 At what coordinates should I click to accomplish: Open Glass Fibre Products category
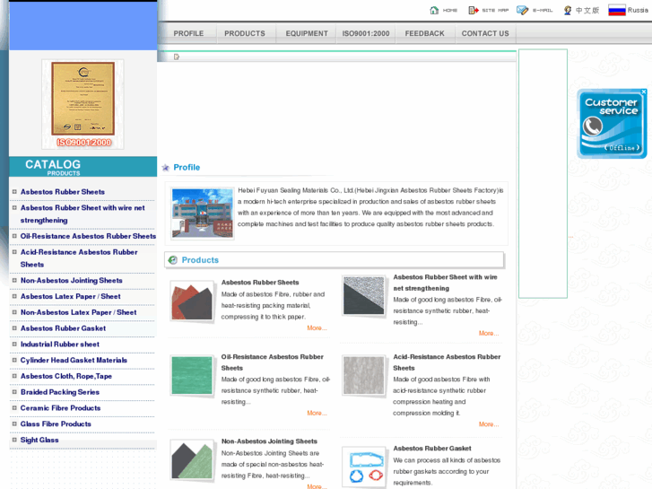56,424
